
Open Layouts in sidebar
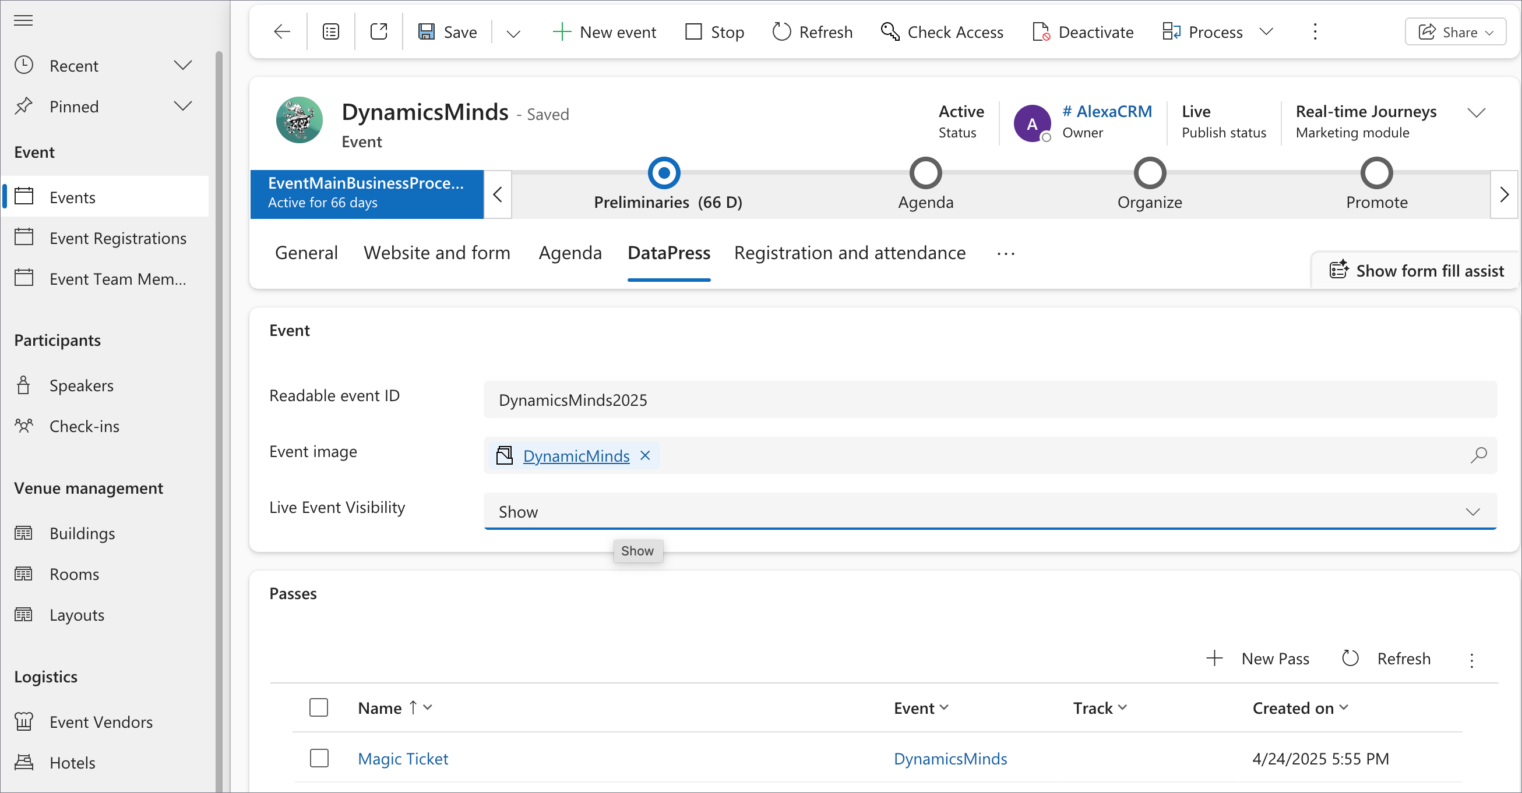point(105,615)
